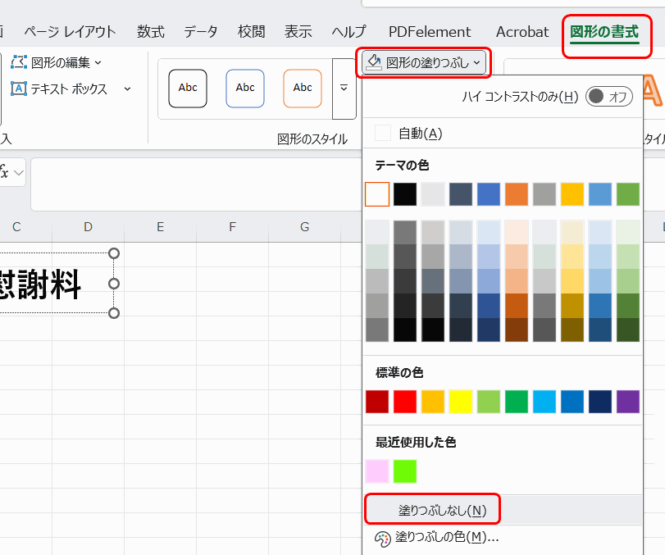This screenshot has height=555, width=665.
Task: Pick the white theme color swatch
Action: click(x=377, y=194)
